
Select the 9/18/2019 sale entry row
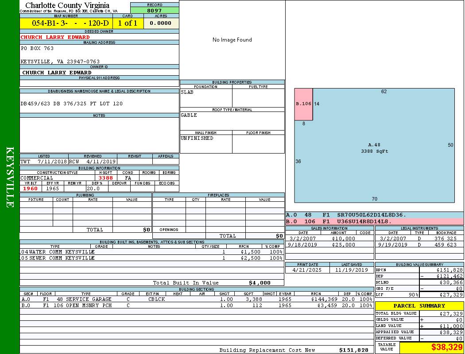[x=329, y=245]
